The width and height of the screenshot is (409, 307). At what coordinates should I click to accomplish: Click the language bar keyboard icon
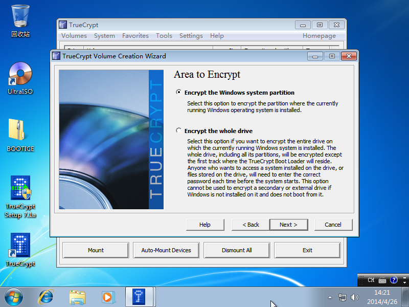pos(382,280)
